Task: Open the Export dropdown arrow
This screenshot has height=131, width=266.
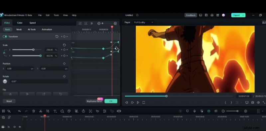Action: pyautogui.click(x=243, y=15)
